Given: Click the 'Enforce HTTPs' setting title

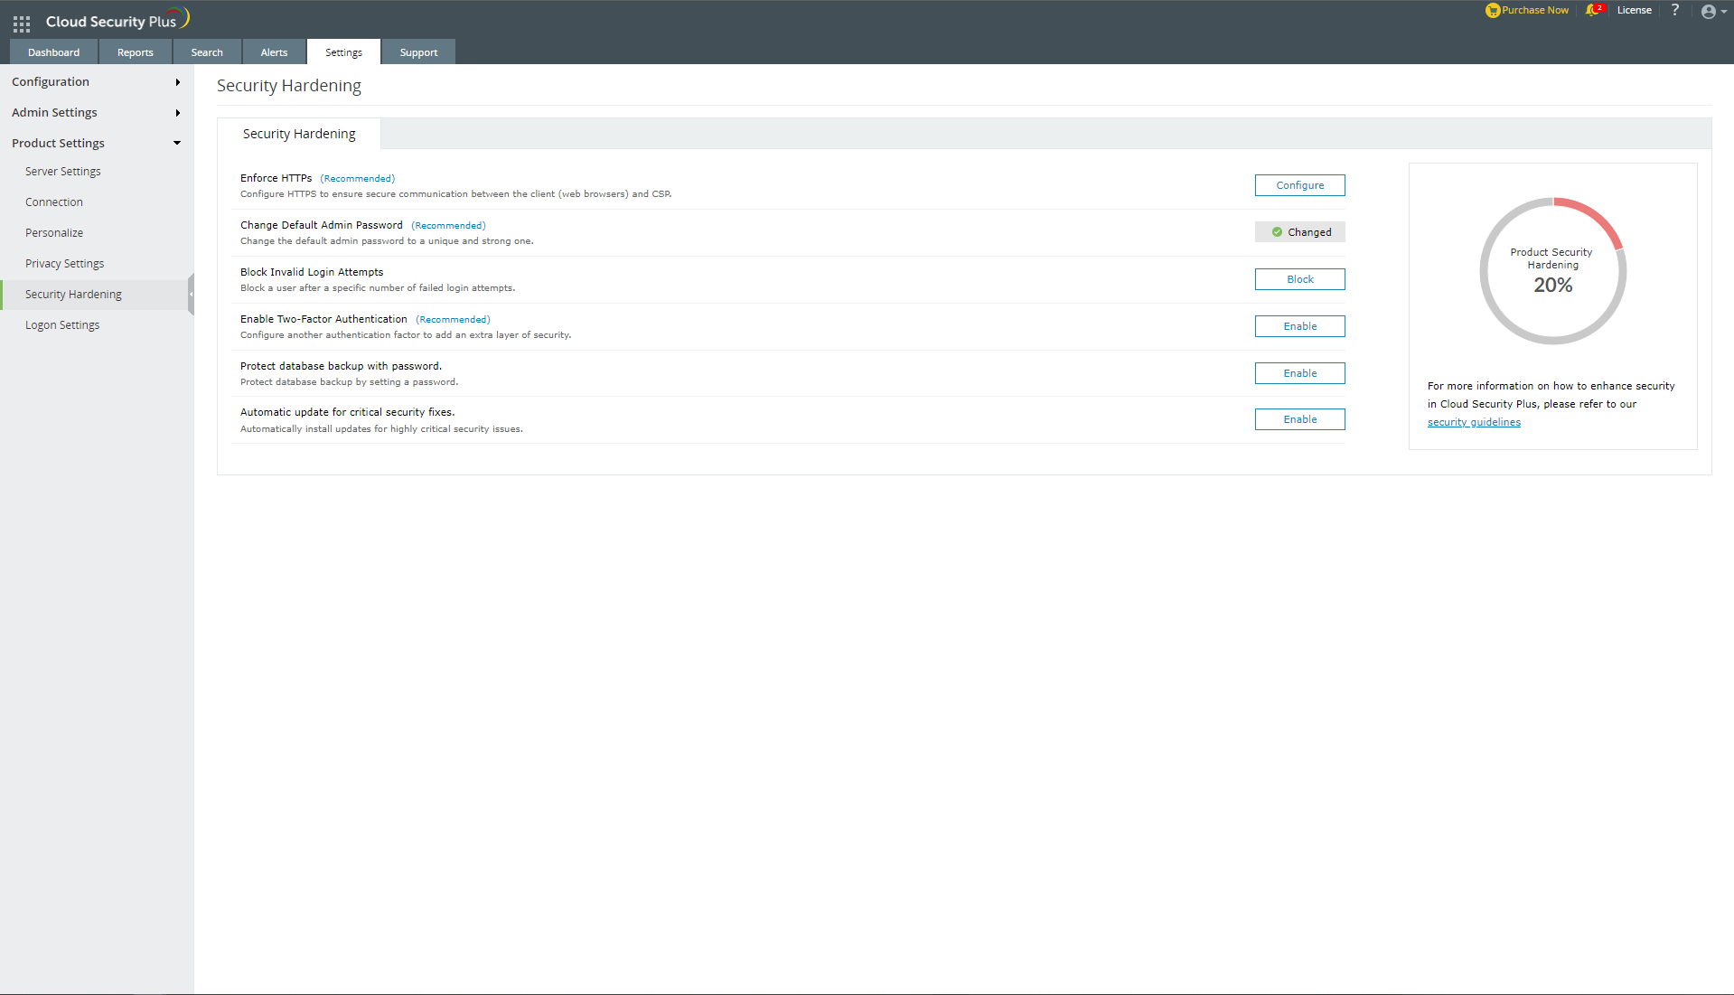Looking at the screenshot, I should (276, 178).
